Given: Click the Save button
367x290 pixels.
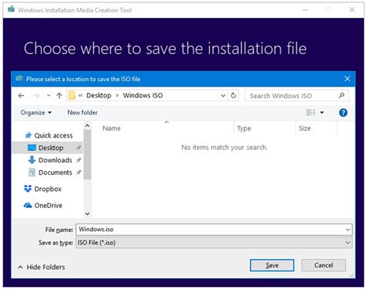Looking at the screenshot, I should click(x=272, y=265).
